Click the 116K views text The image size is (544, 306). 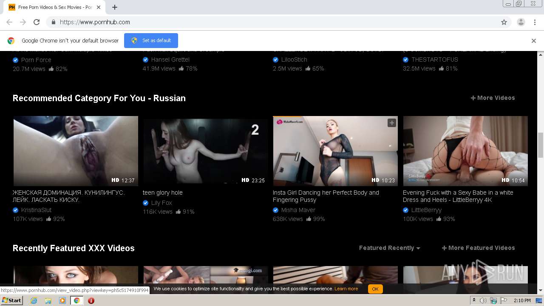click(158, 212)
